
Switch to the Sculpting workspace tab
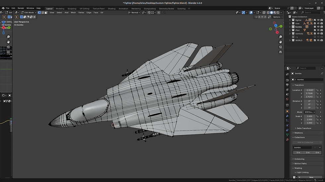72,9
